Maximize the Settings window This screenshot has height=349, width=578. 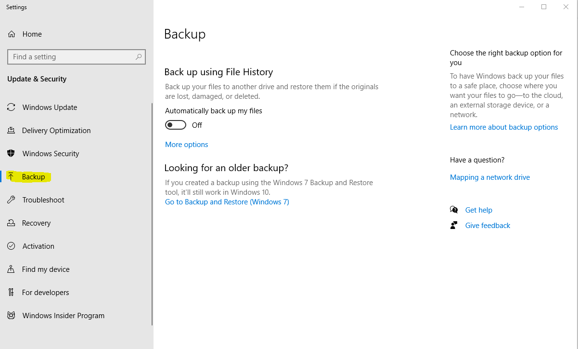(544, 7)
